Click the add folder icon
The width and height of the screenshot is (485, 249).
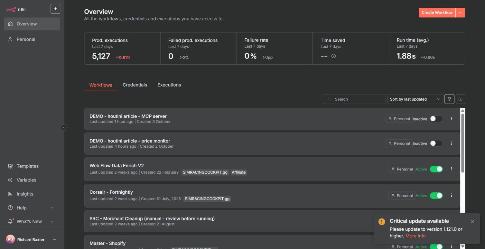tap(460, 99)
